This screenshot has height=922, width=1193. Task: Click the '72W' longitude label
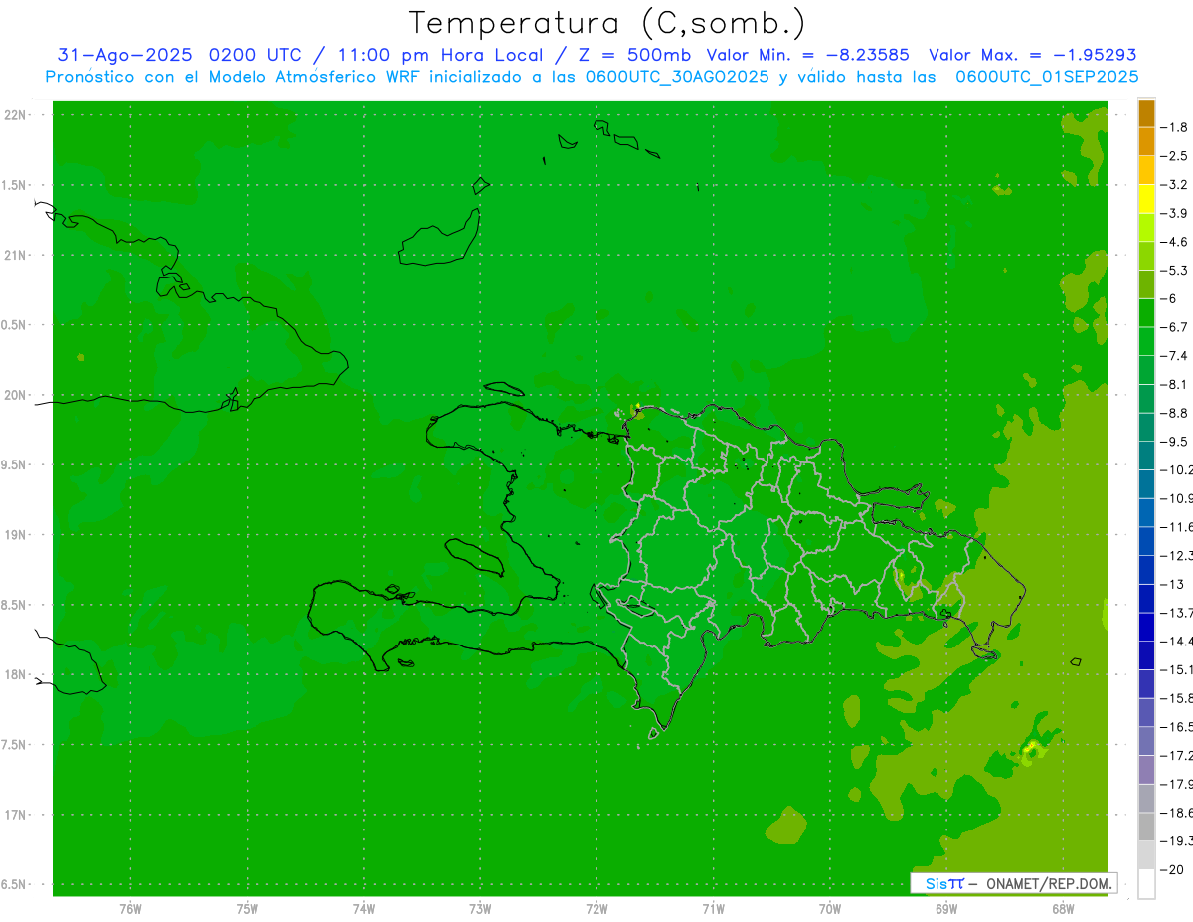pos(596,908)
